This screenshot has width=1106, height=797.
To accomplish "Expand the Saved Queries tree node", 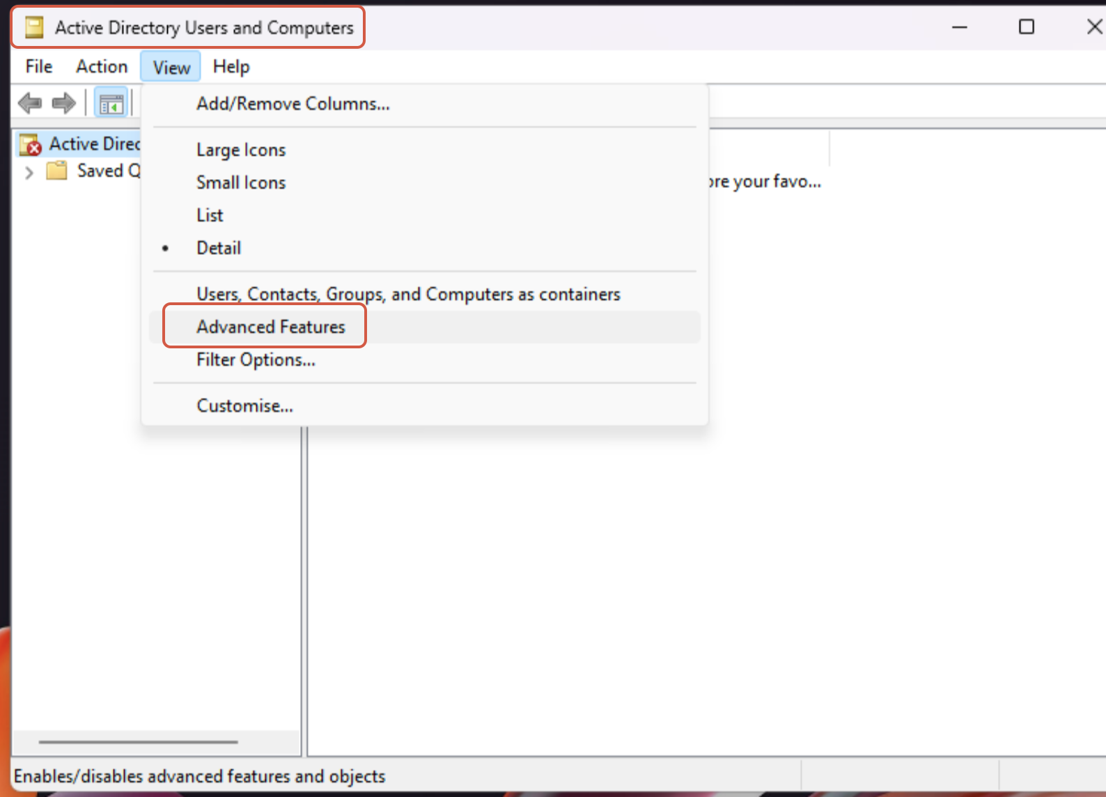I will 29,172.
